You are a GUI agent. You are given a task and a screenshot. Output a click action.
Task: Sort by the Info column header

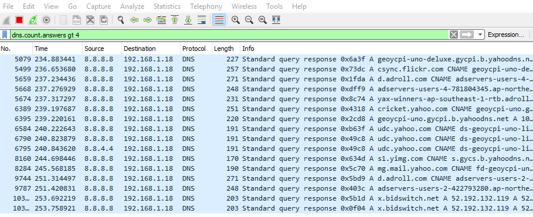pos(386,49)
